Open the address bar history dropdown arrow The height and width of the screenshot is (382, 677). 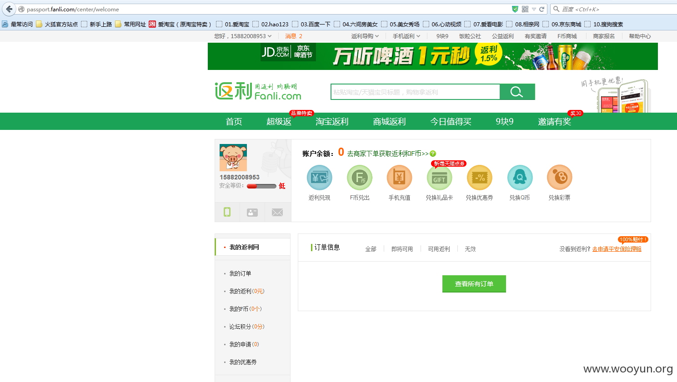(534, 9)
